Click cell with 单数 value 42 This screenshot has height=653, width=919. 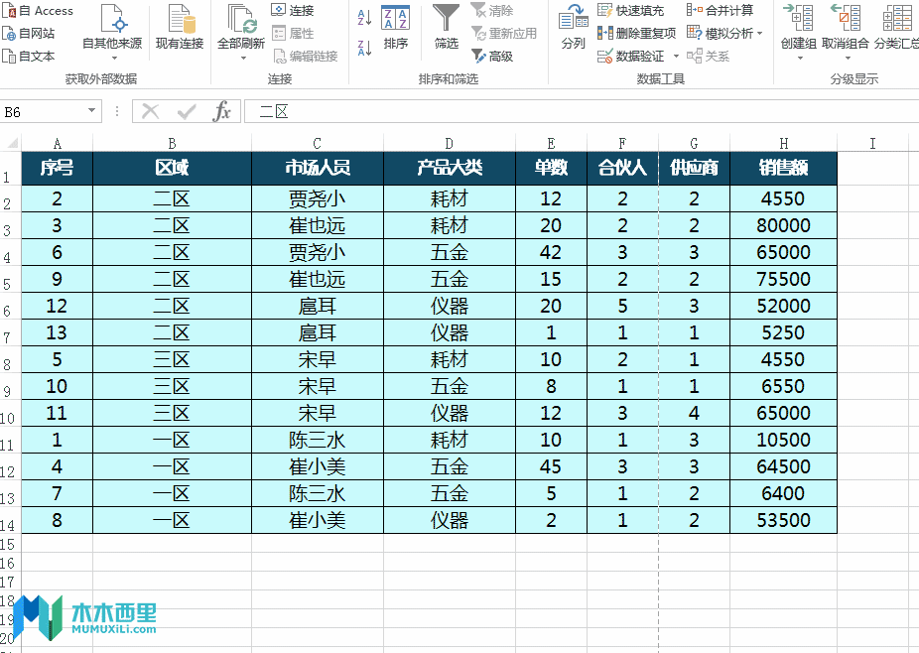[551, 253]
